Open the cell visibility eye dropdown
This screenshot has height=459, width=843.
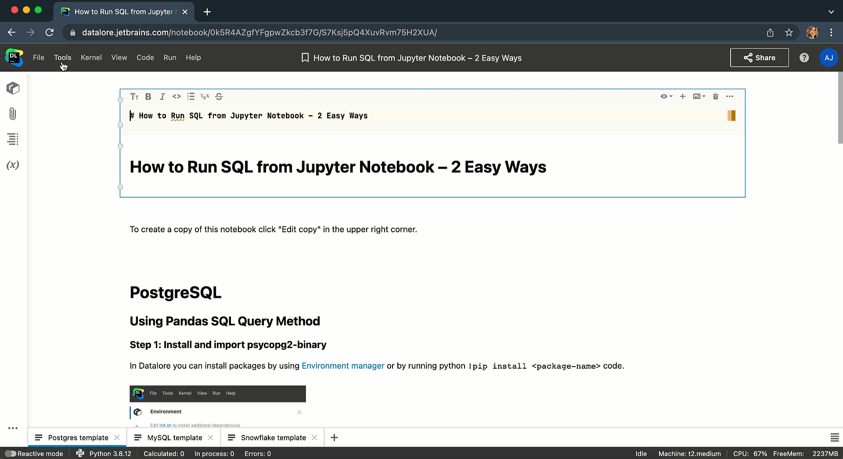666,97
